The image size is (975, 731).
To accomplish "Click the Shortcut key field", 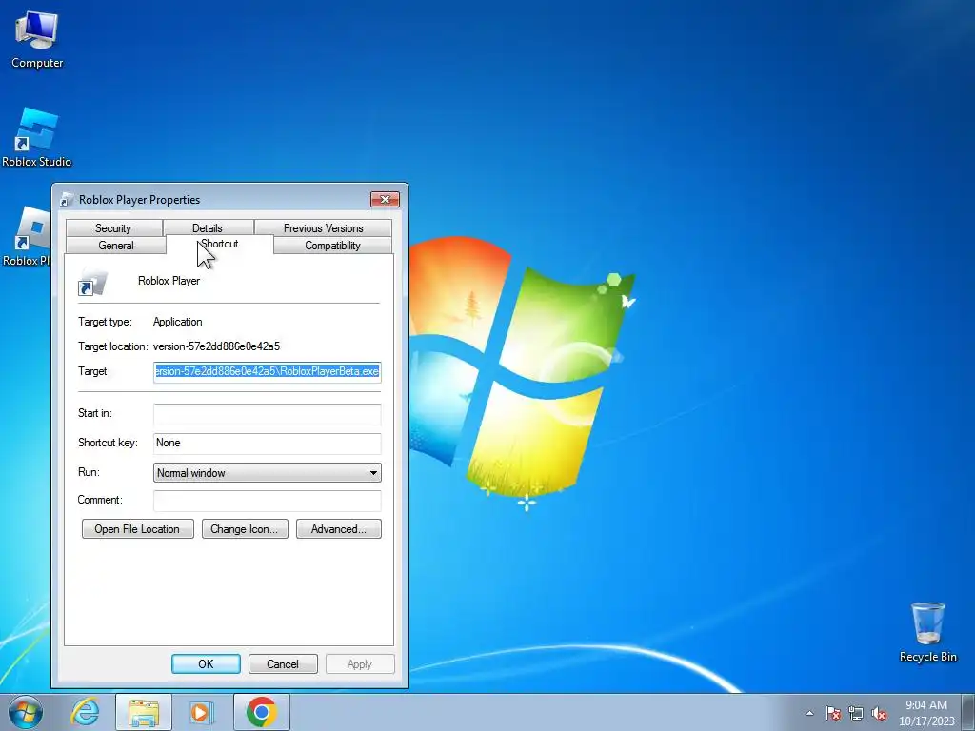I will 268,444.
